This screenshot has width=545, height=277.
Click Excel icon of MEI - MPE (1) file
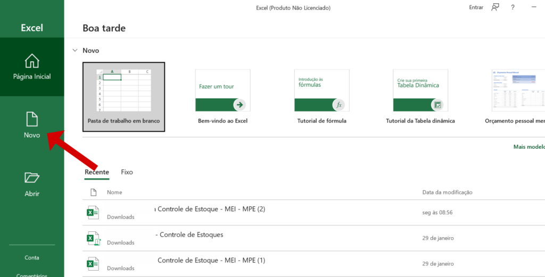tap(93, 264)
